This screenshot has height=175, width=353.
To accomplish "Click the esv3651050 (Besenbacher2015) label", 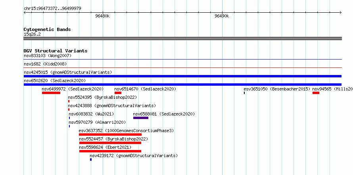I will pos(277,89).
